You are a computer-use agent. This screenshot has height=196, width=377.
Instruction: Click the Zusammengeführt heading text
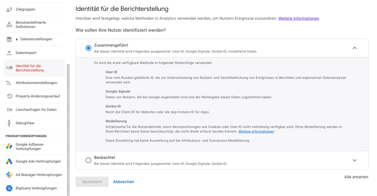pyautogui.click(x=111, y=45)
